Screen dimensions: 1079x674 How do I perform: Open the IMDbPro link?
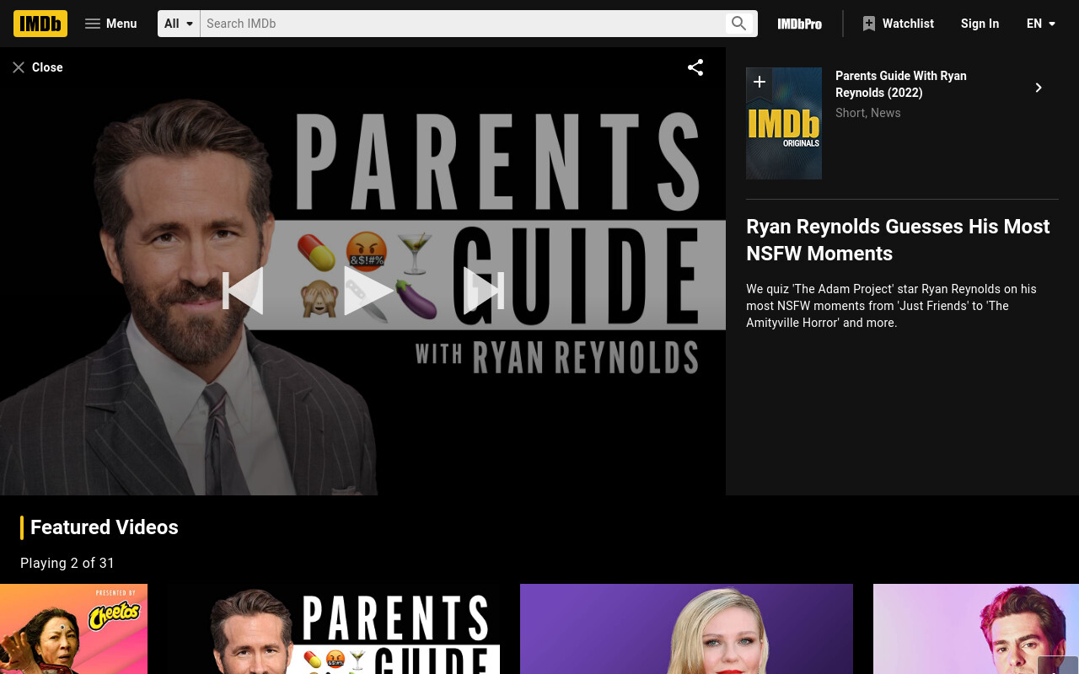(799, 24)
